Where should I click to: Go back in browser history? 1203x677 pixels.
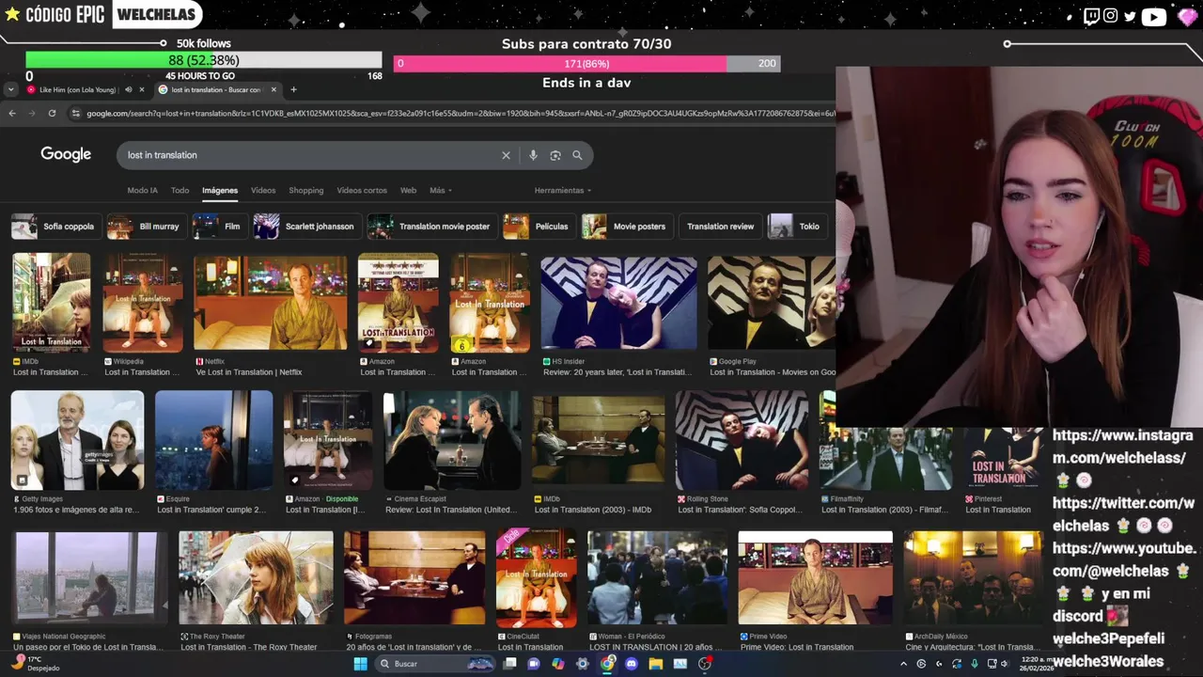[x=12, y=113]
